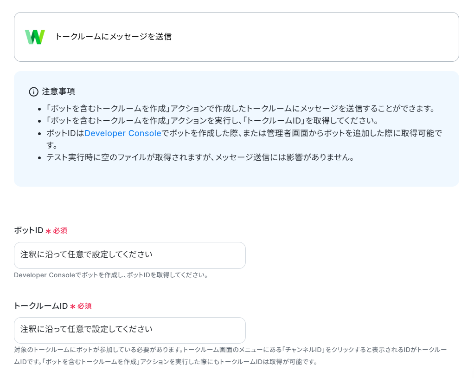This screenshot has width=474, height=378.
Task: Click the チャンネルID helper text below トークルームID
Action: point(231,356)
